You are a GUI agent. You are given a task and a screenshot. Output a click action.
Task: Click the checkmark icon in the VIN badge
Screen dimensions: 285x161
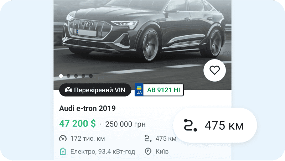(x=68, y=90)
